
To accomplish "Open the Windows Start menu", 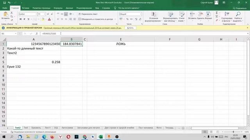I will (x=4, y=137).
